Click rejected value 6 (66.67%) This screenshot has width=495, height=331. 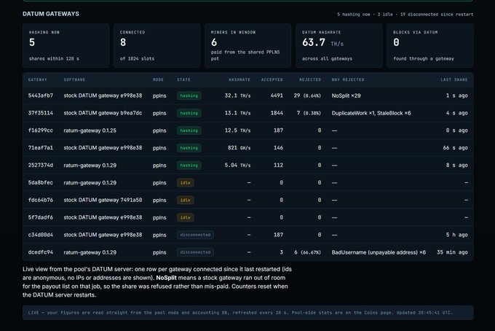(x=308, y=252)
